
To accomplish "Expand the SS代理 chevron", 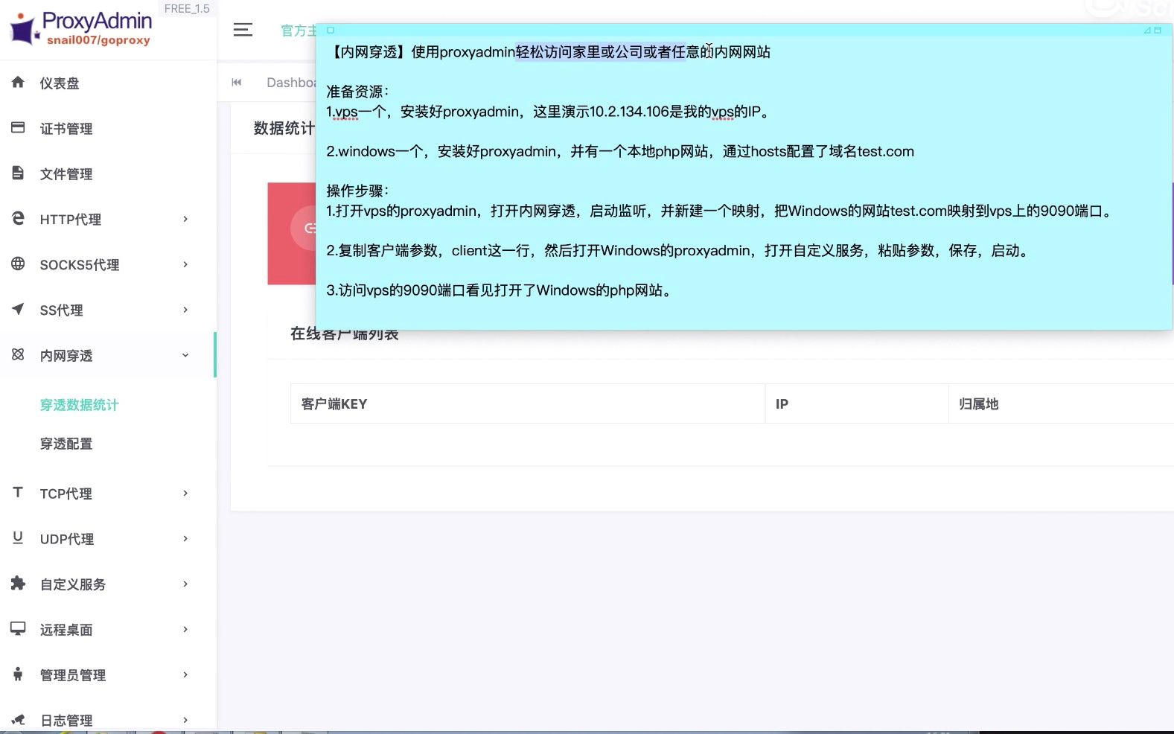I will tap(185, 310).
